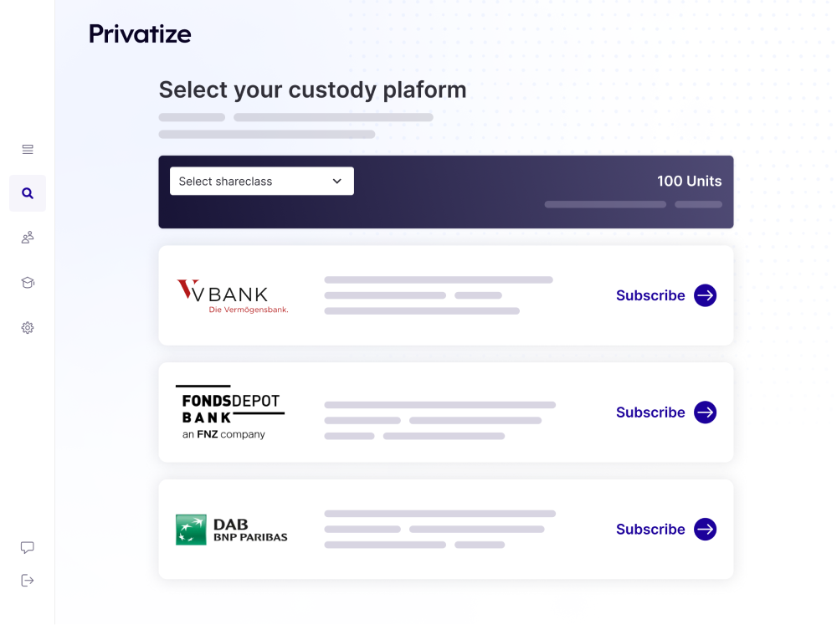Open the list view icon at sidebar top
Screen dimensions: 837x625
27,149
